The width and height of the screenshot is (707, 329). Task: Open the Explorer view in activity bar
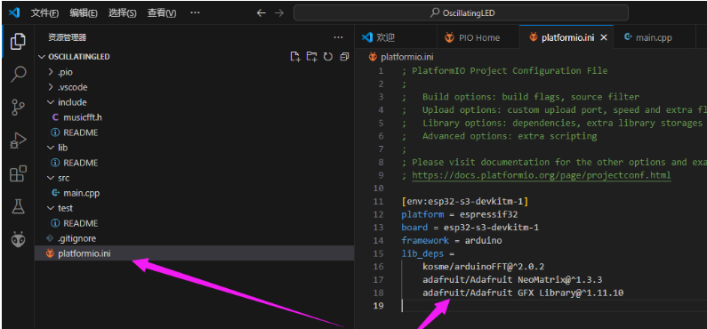18,42
